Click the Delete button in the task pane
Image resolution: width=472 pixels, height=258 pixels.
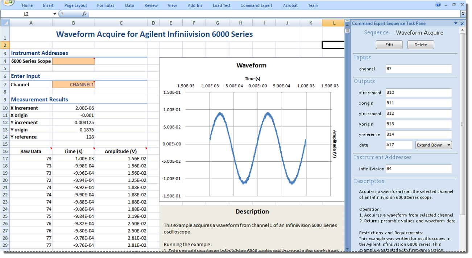[x=421, y=45]
